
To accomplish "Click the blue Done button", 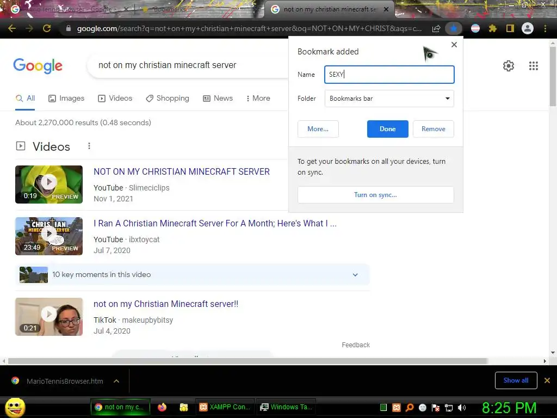I will pos(387,129).
